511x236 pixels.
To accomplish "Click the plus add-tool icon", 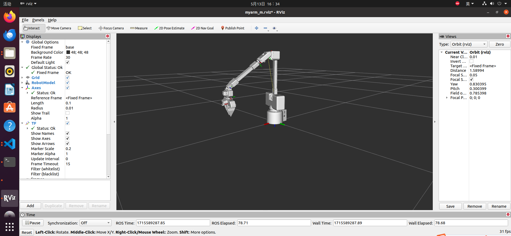I will click(x=257, y=28).
